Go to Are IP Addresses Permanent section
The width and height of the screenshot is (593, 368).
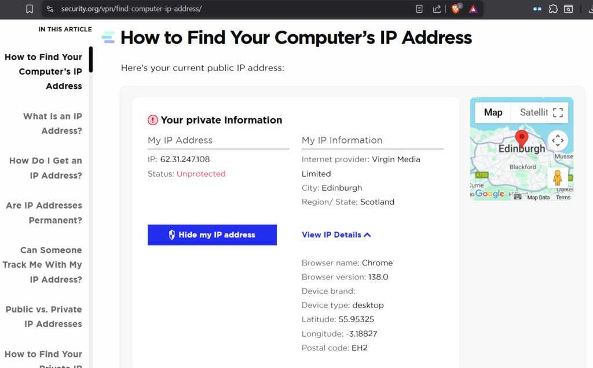pos(44,213)
